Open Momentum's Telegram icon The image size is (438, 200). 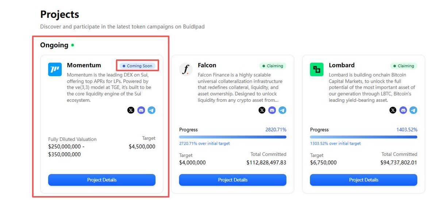click(151, 110)
